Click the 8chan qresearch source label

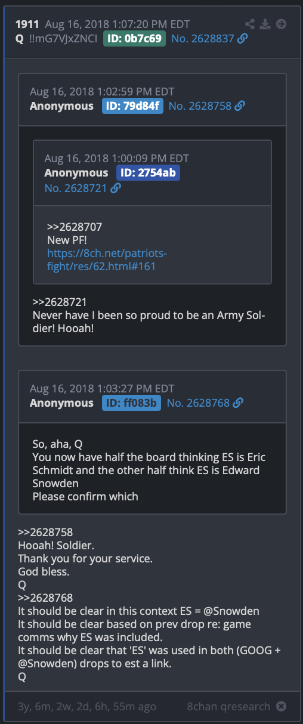[x=228, y=706]
